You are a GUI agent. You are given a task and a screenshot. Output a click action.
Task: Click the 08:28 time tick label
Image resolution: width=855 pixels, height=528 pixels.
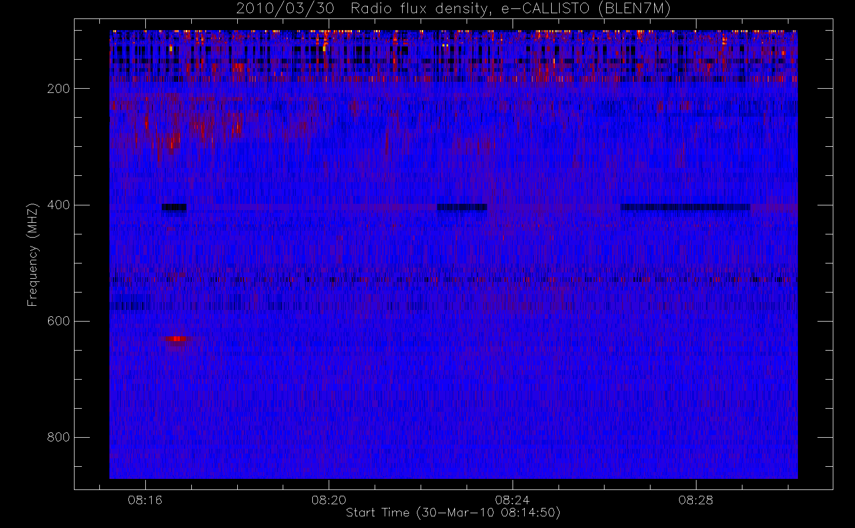point(696,500)
